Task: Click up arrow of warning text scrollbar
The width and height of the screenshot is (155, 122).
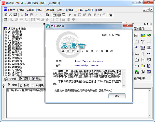Action: 124,72
